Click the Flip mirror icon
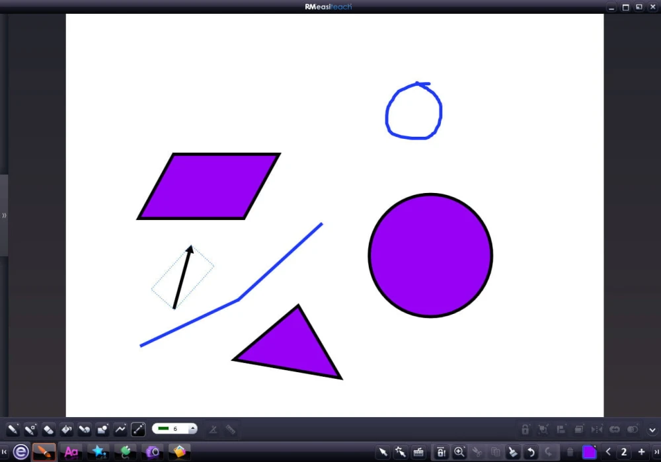The height and width of the screenshot is (462, 661). [x=596, y=429]
